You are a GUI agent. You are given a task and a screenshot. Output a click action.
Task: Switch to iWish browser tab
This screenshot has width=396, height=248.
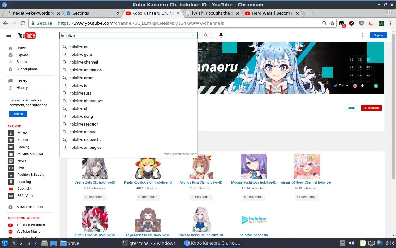[x=212, y=13]
